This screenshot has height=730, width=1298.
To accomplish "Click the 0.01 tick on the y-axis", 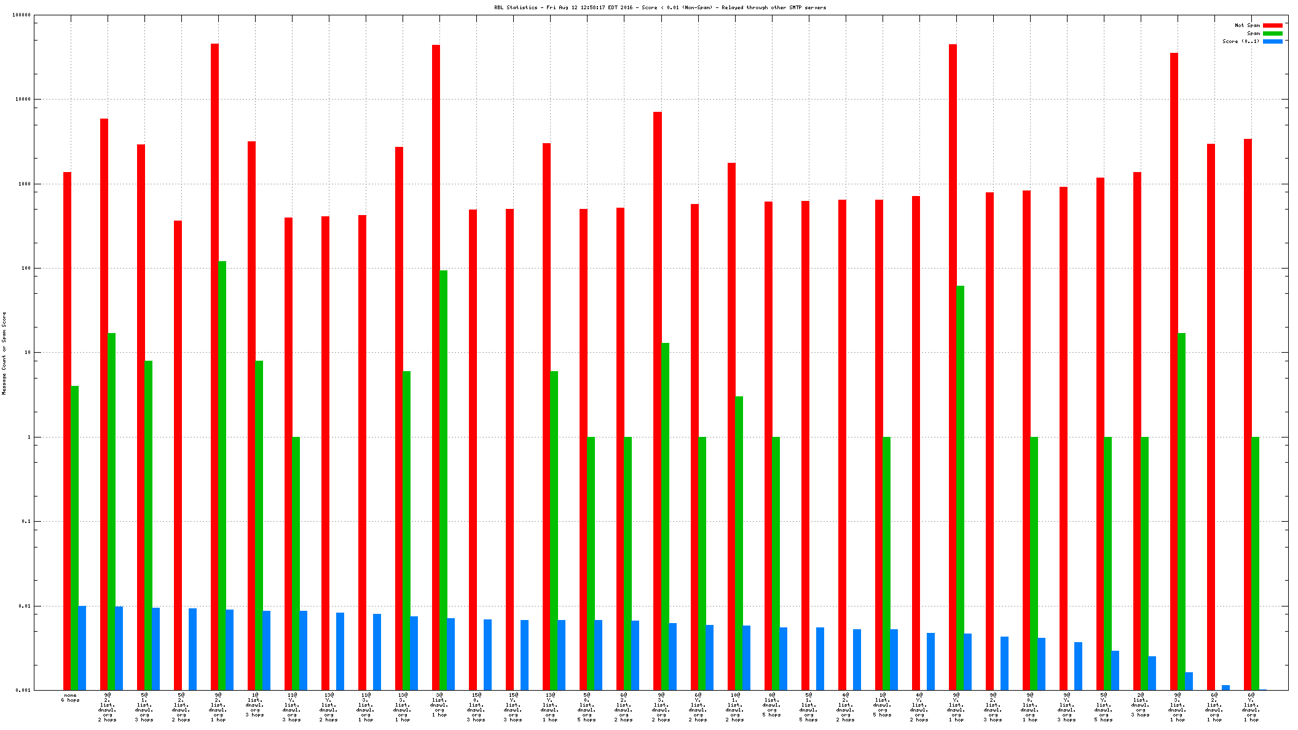I will (x=25, y=606).
